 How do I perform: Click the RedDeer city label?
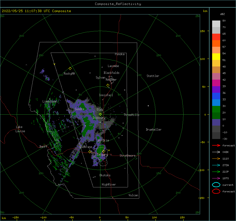(111, 80)
